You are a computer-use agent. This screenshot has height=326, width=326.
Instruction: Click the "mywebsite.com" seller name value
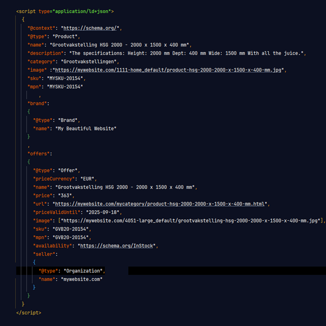point(81,279)
